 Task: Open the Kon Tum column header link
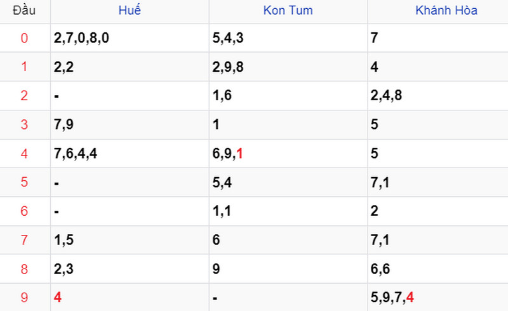coord(288,10)
